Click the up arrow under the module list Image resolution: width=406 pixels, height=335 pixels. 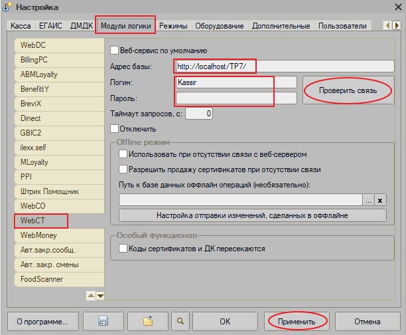[91, 296]
